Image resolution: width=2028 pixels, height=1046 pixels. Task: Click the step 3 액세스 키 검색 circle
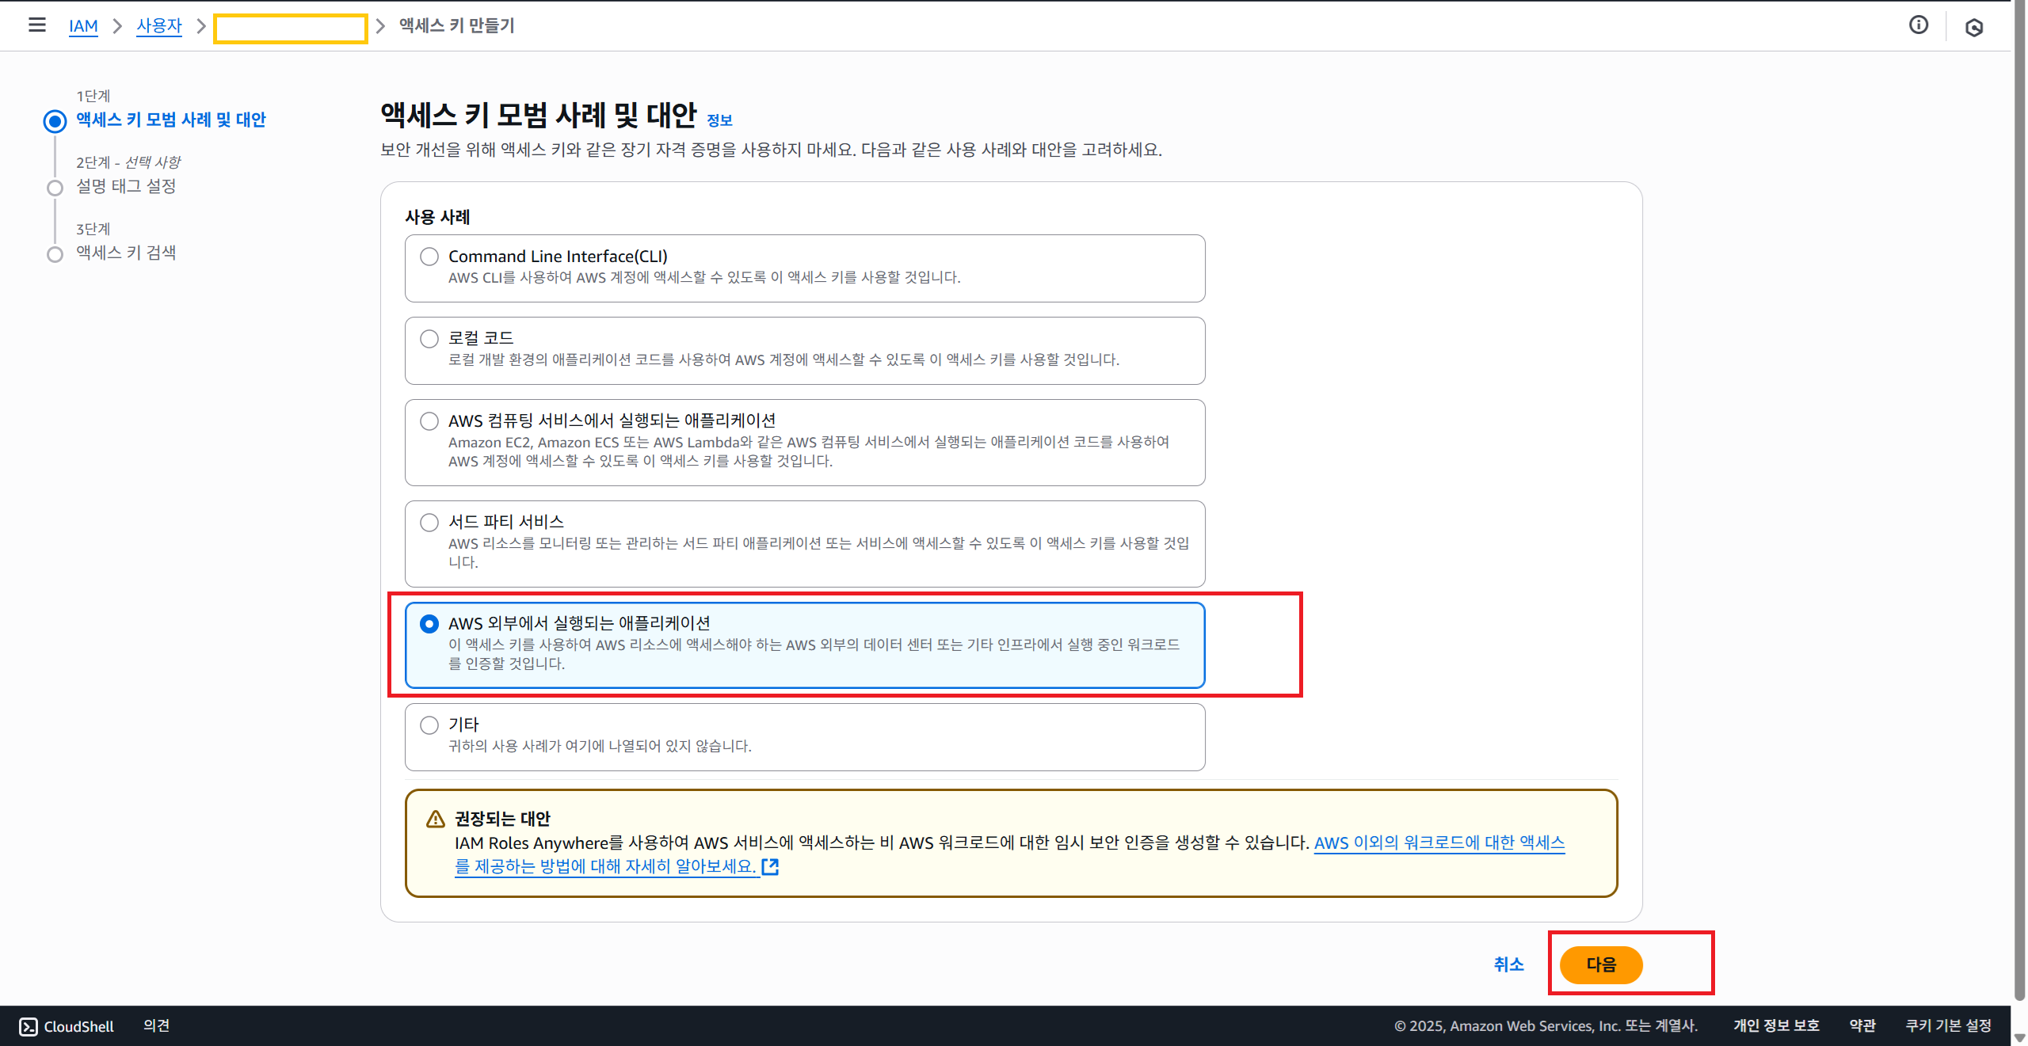(x=55, y=254)
